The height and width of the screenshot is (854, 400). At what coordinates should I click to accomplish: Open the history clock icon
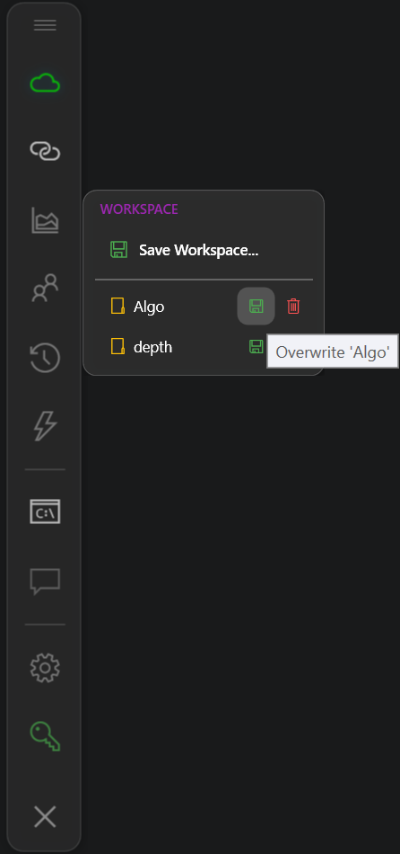click(x=45, y=358)
